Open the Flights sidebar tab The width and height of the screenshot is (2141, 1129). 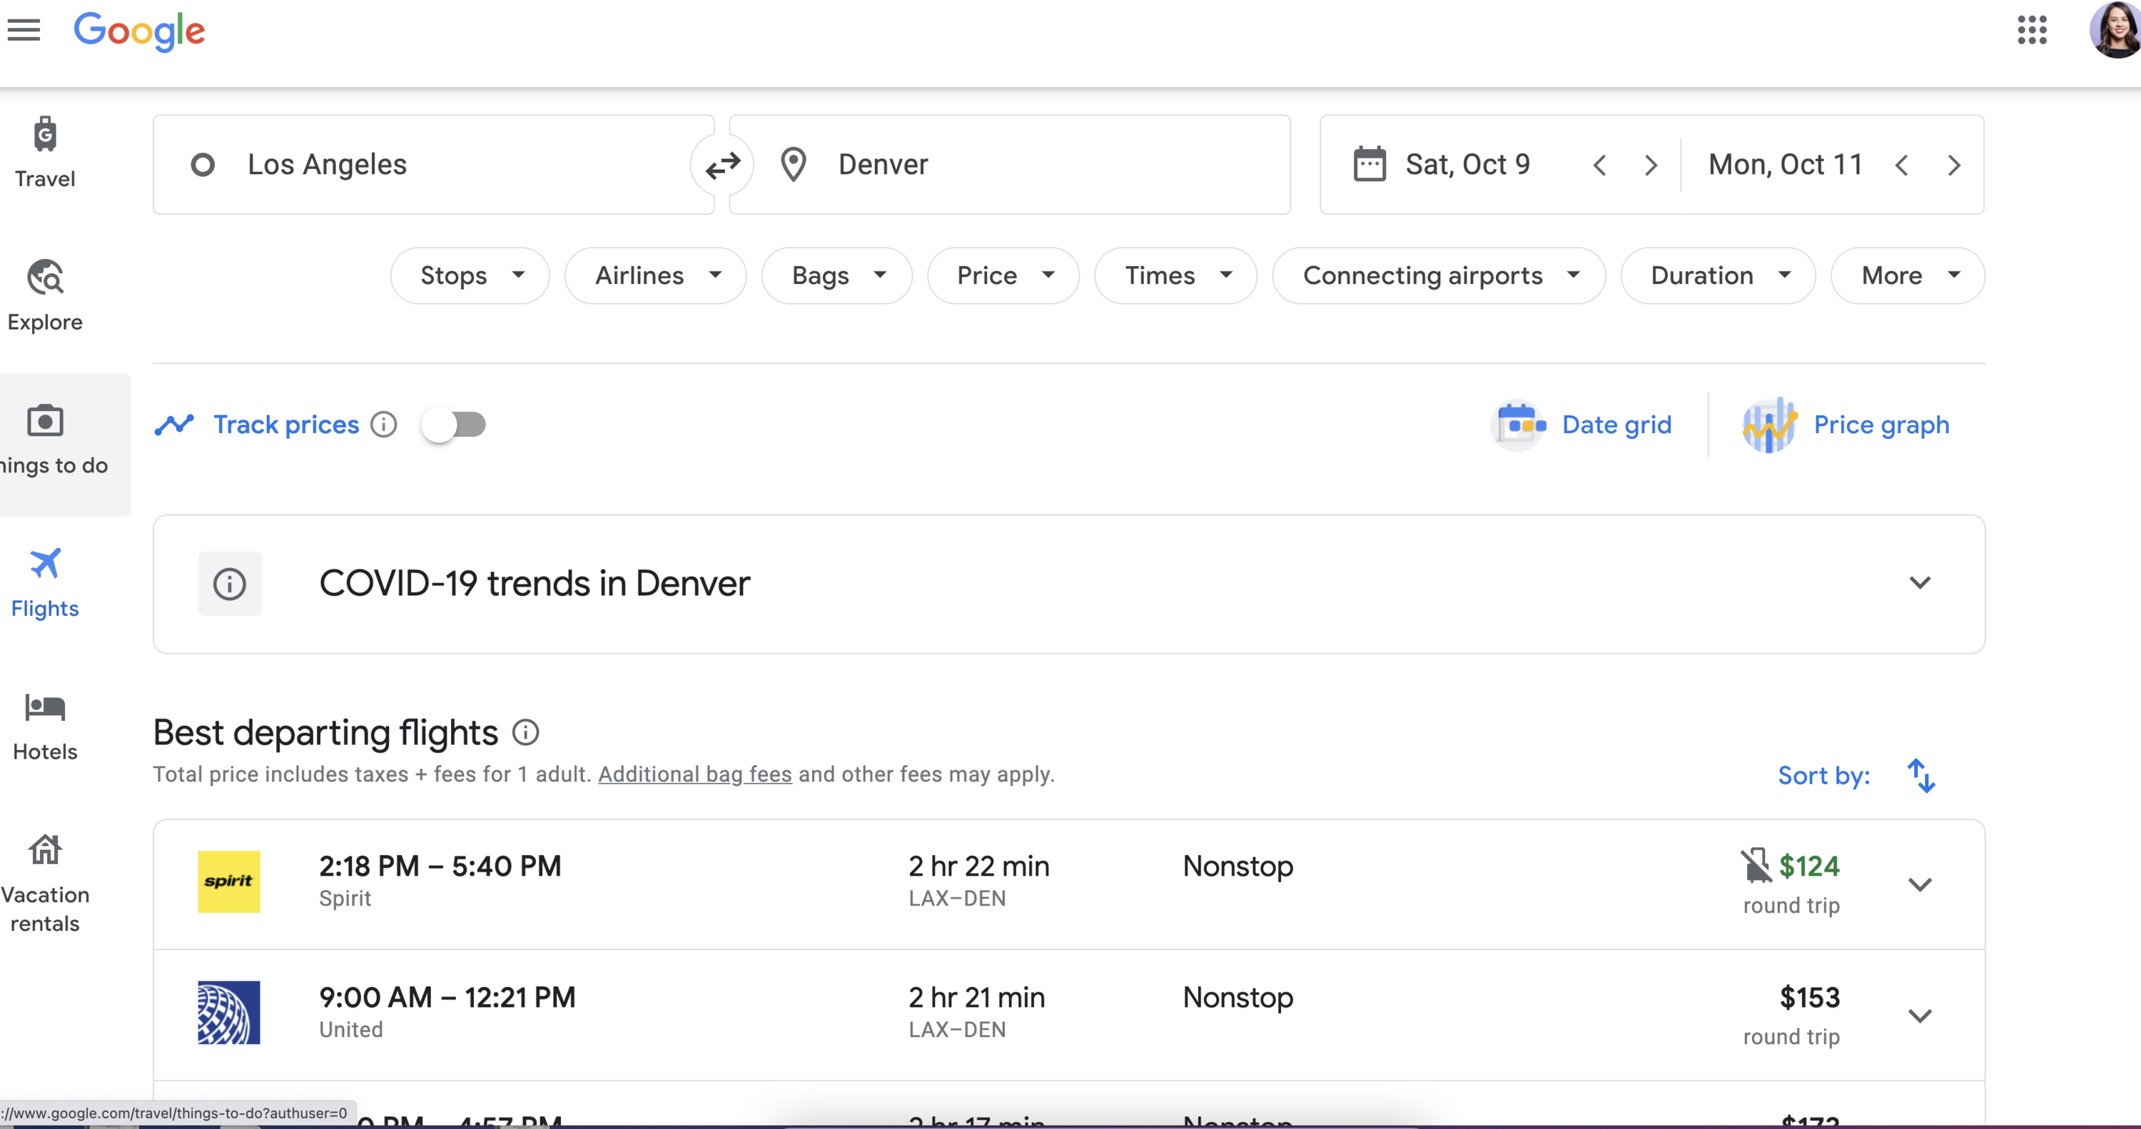coord(45,583)
